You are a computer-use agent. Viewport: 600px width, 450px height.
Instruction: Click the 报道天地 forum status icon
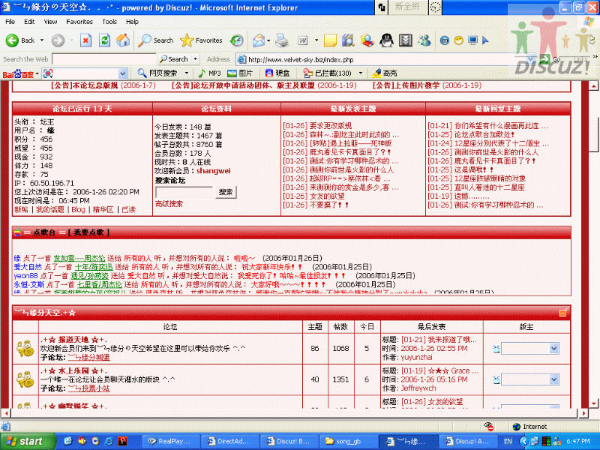pos(25,348)
